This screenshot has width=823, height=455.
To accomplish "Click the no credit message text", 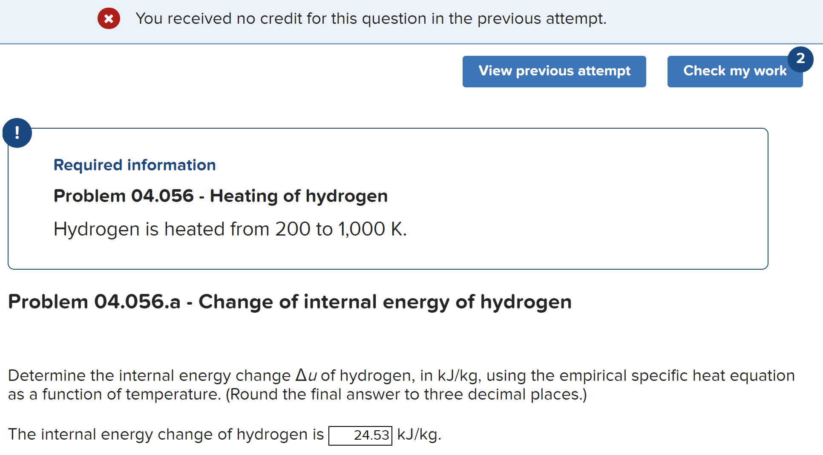I will [x=371, y=18].
